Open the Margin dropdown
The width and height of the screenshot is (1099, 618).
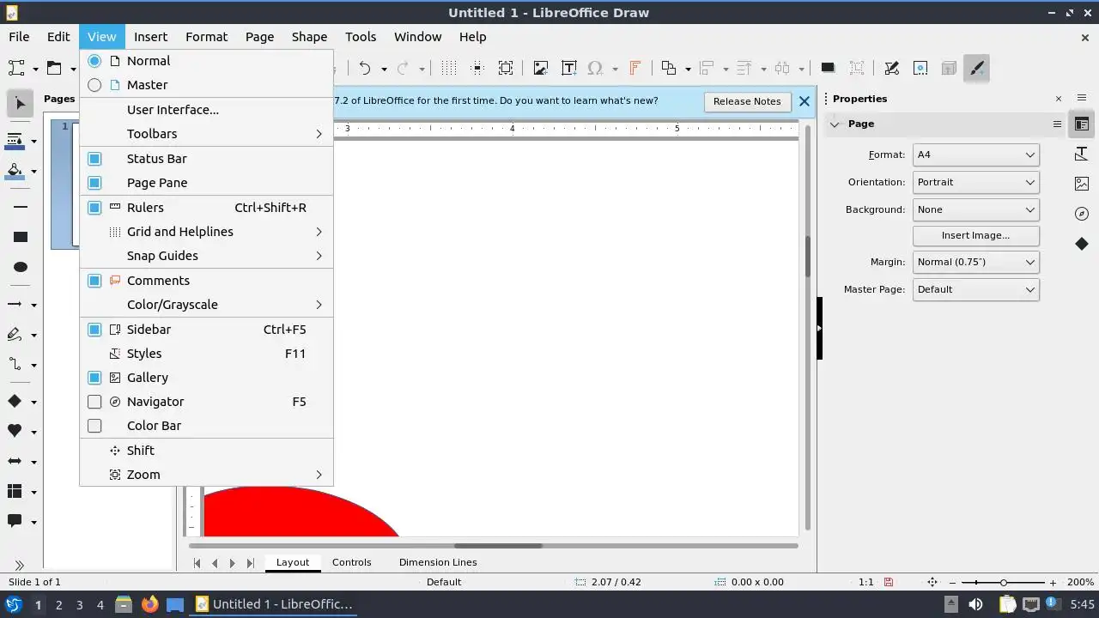(975, 262)
